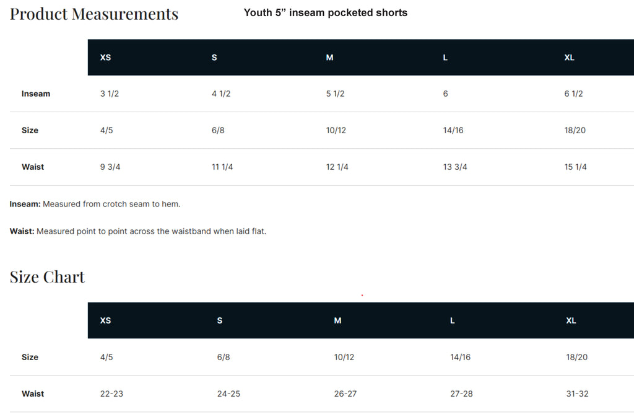Image resolution: width=634 pixels, height=414 pixels.
Task: Select XS column header in Product Measurements table
Action: [105, 58]
